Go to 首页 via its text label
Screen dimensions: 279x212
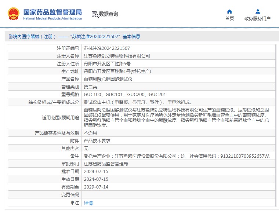click(229, 19)
